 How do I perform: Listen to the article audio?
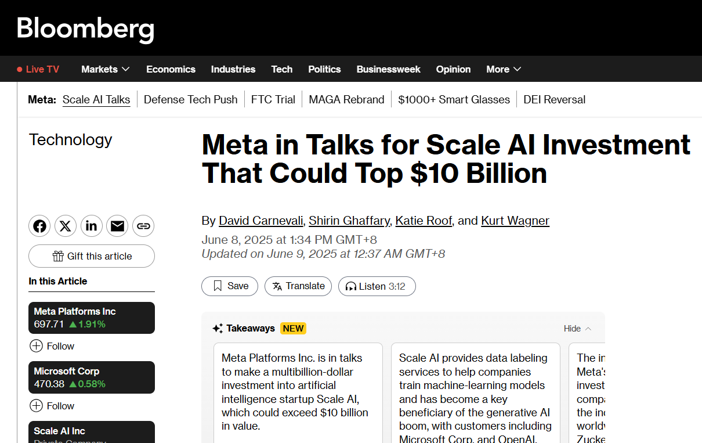coord(377,286)
